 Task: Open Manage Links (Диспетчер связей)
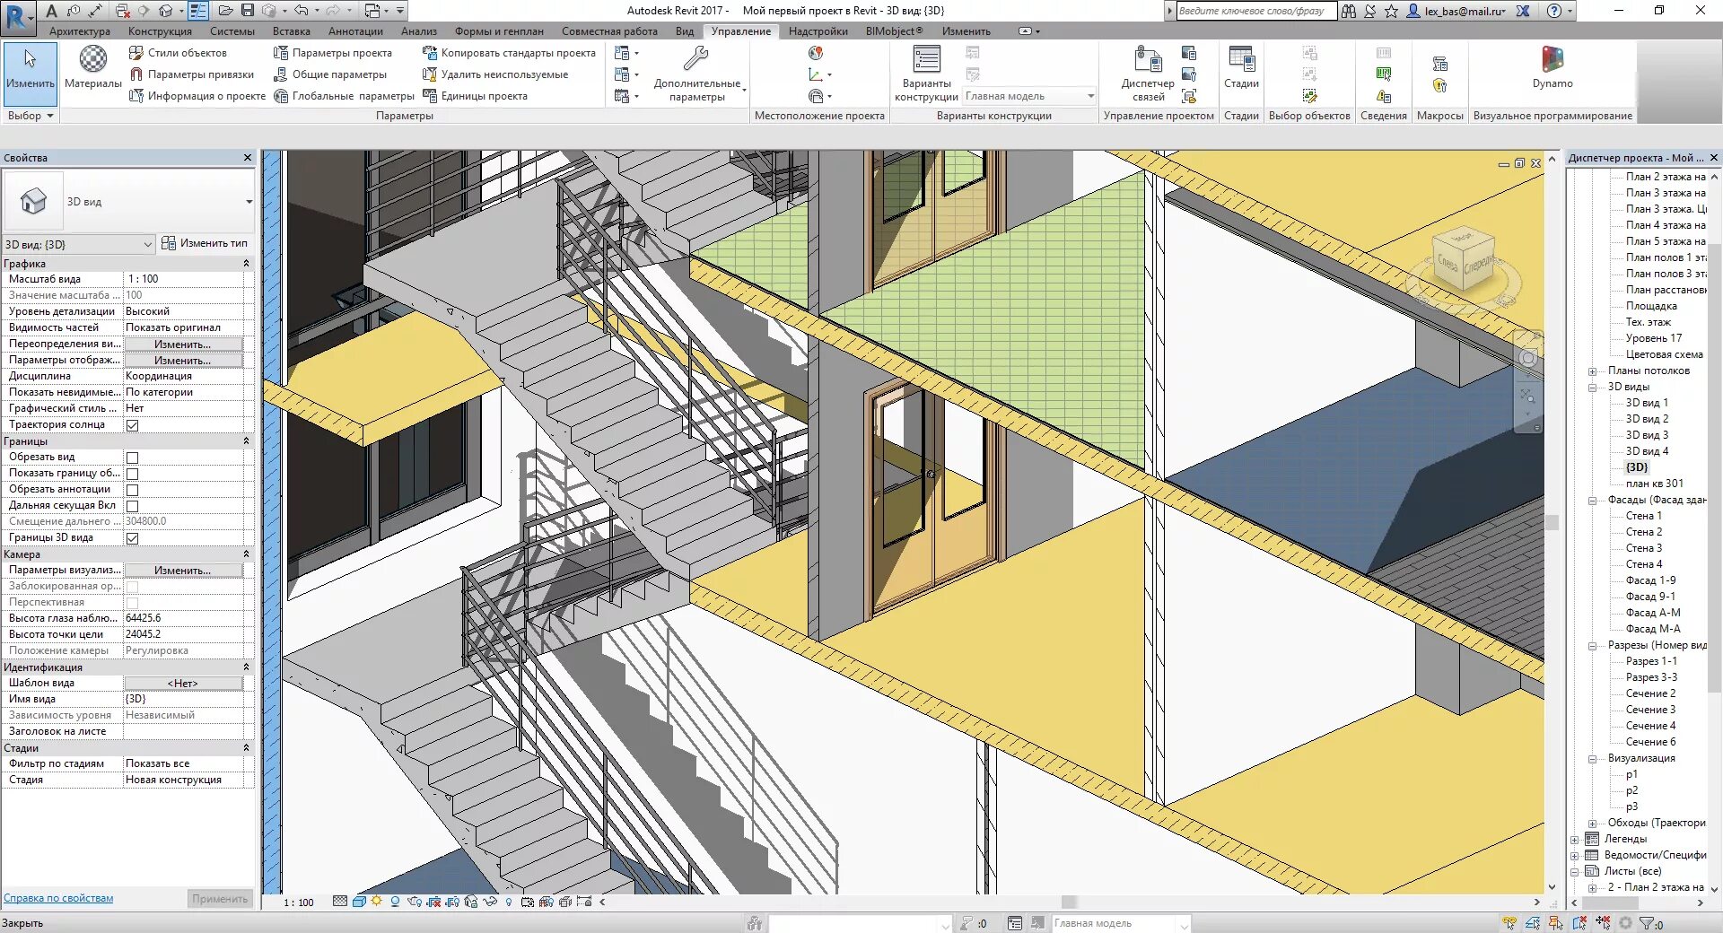pos(1148,74)
